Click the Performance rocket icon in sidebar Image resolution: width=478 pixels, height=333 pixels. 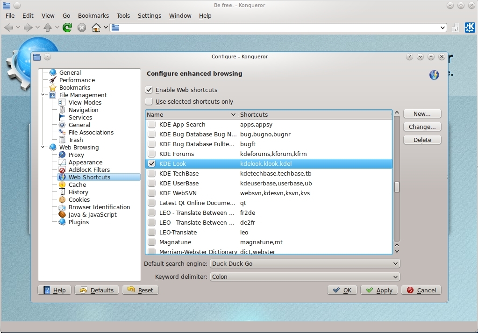53,80
